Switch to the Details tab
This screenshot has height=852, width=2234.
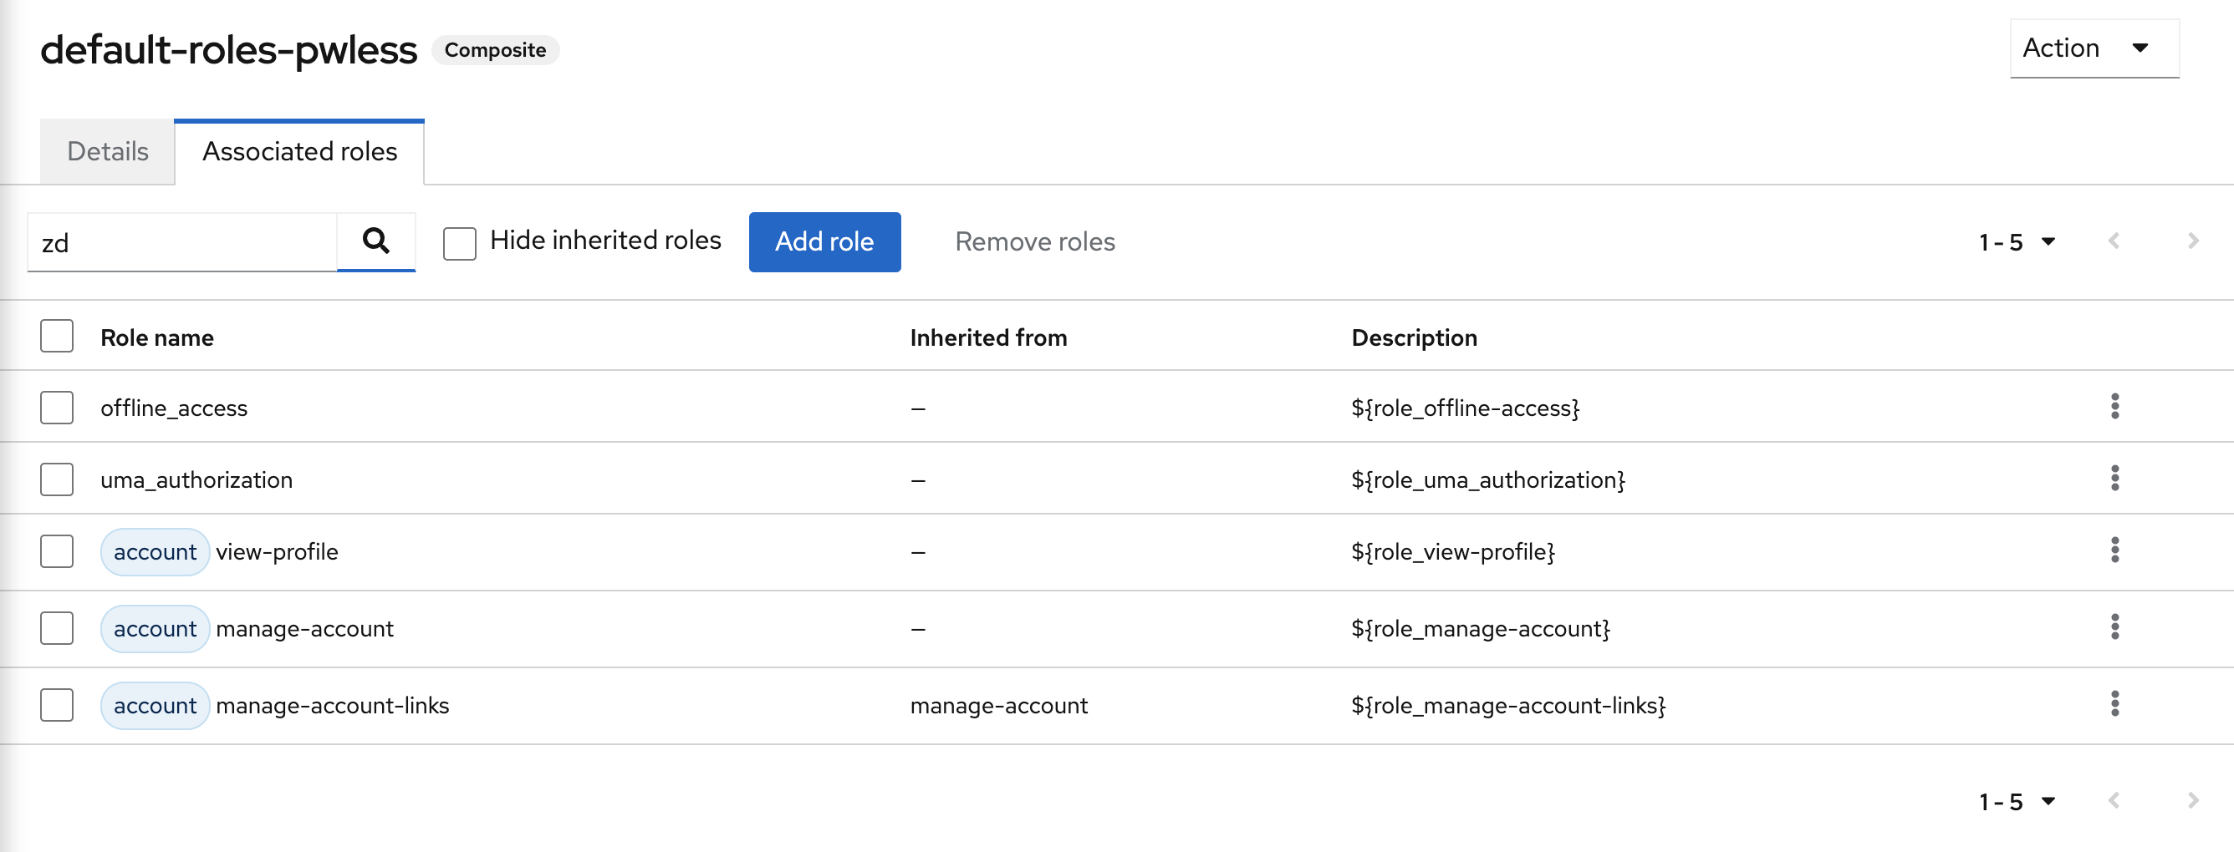[x=107, y=151]
